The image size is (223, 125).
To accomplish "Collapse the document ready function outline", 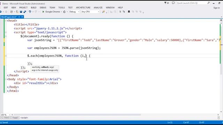I will click(6, 36).
